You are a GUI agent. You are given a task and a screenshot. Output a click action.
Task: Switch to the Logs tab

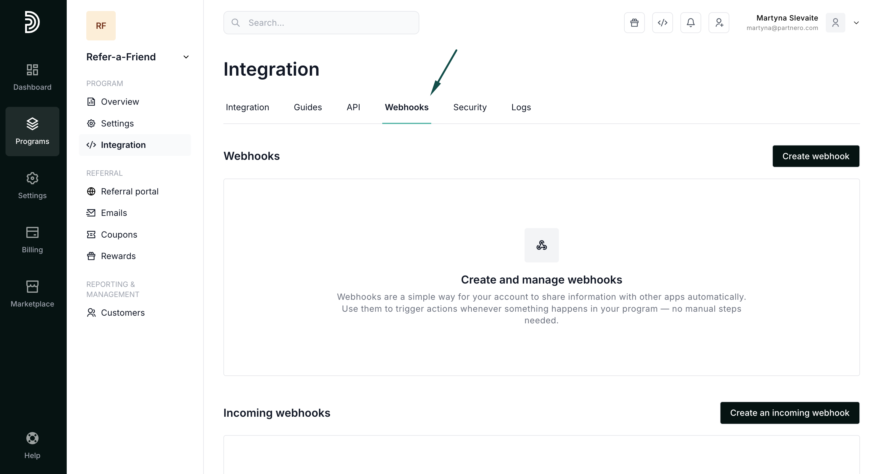pyautogui.click(x=521, y=107)
